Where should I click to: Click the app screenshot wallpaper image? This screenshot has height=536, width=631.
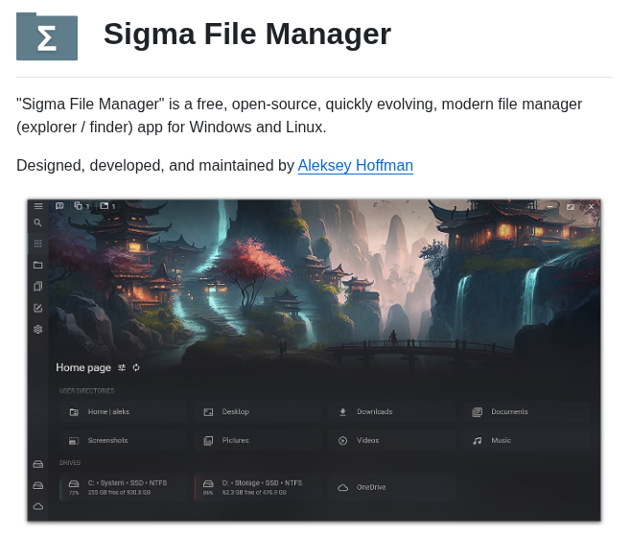[x=314, y=361]
